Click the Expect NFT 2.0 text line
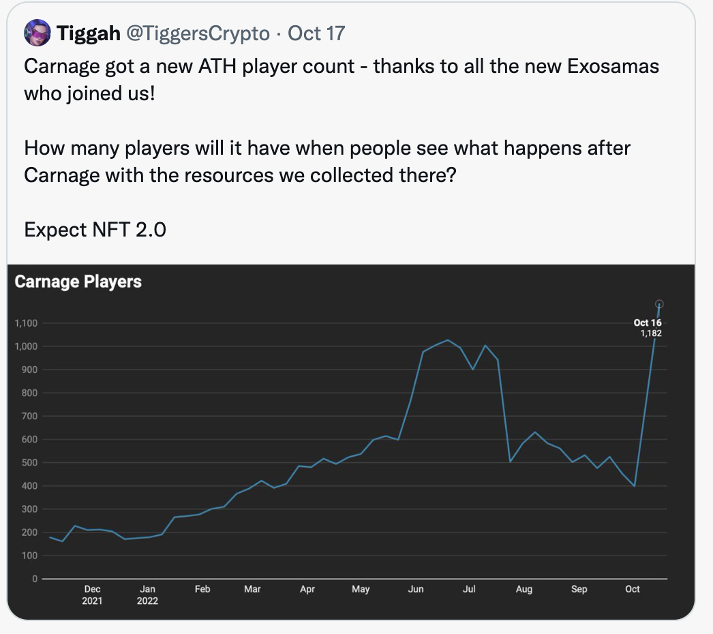This screenshot has height=634, width=713. click(95, 230)
